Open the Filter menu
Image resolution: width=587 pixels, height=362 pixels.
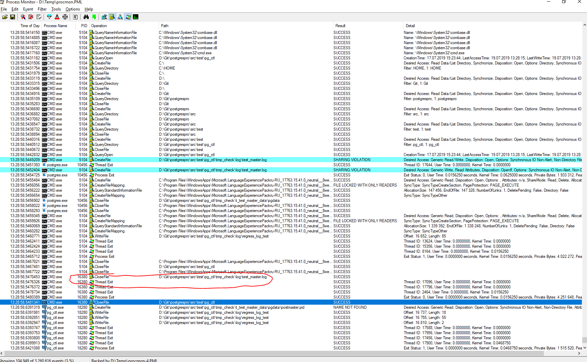tap(42, 9)
